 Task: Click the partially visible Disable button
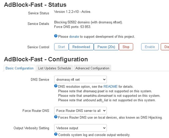165,47
